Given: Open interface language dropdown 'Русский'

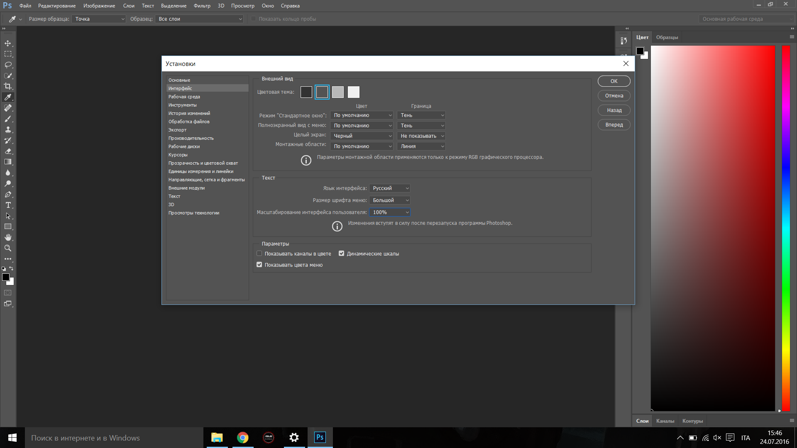Looking at the screenshot, I should coord(390,188).
